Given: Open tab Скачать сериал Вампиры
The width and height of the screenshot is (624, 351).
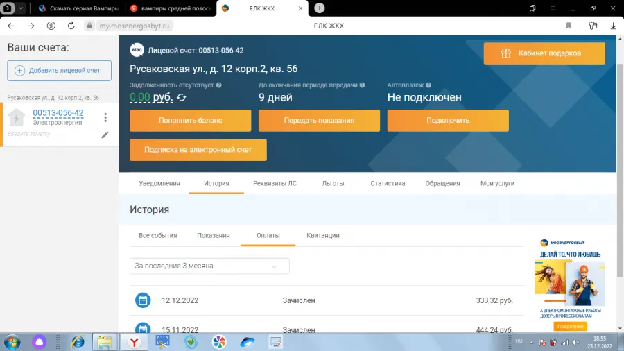Looking at the screenshot, I should 79,8.
